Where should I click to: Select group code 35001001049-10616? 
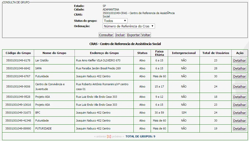[x=18, y=105]
